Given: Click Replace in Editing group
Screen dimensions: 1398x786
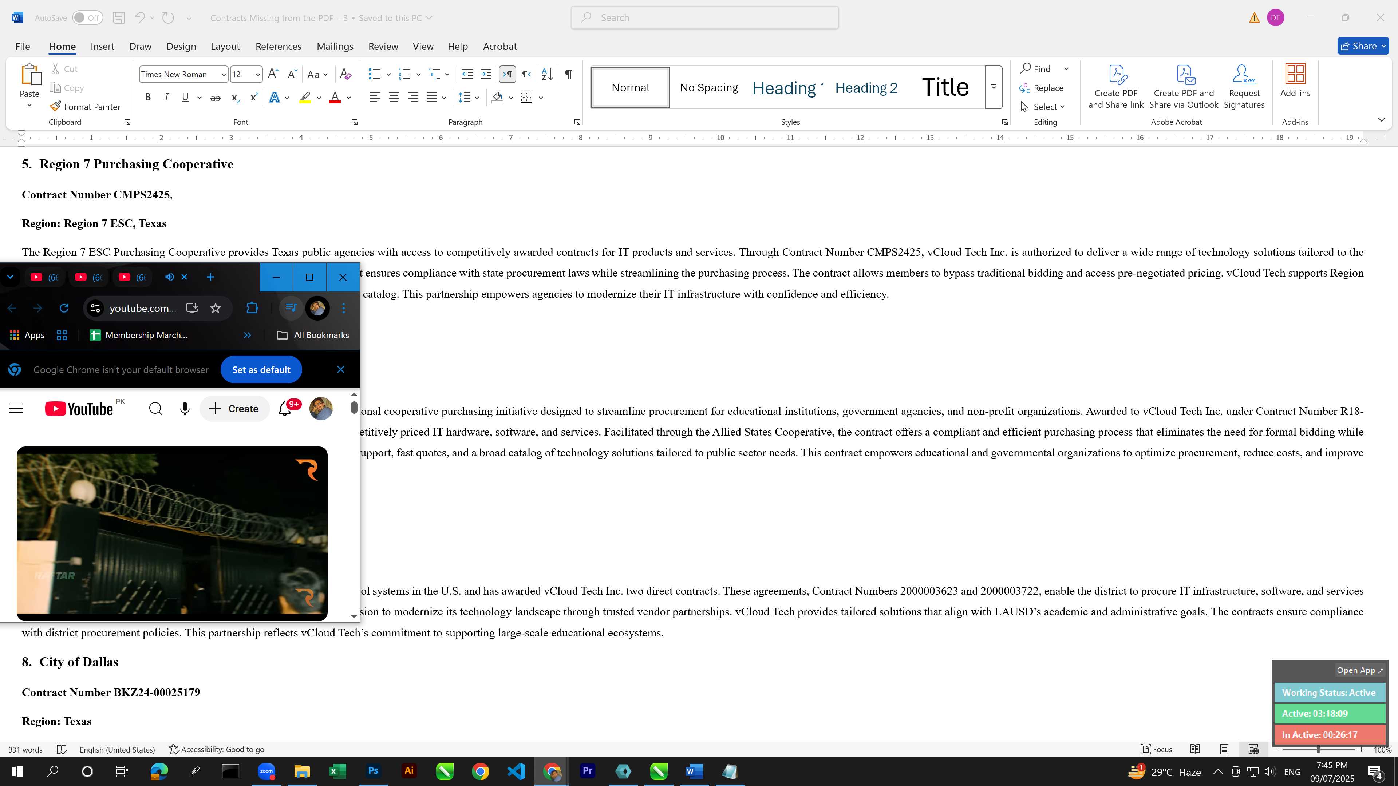Looking at the screenshot, I should tap(1042, 88).
